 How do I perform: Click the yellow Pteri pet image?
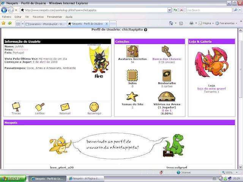point(60,145)
